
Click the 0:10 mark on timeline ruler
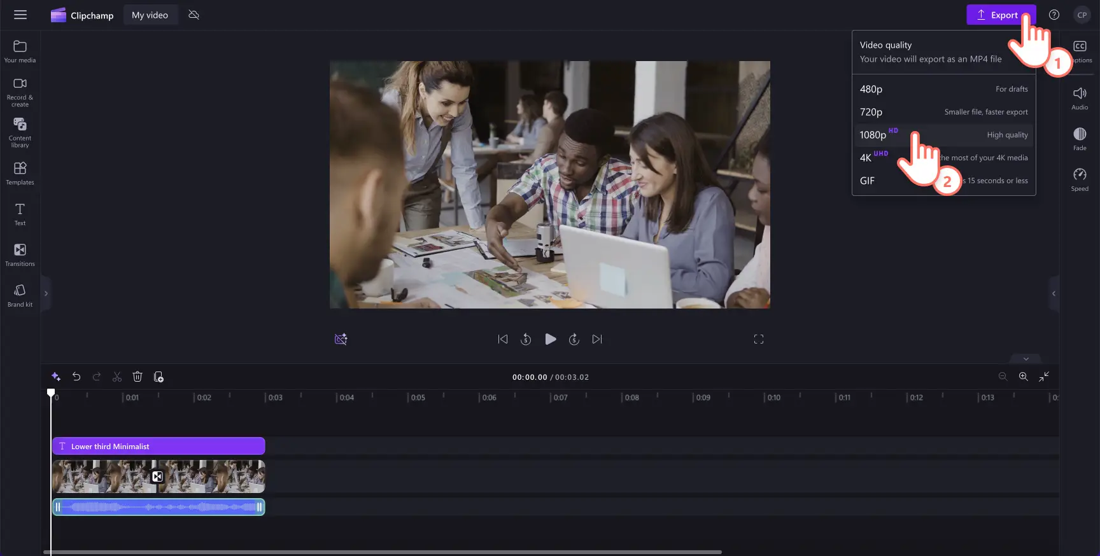773,398
